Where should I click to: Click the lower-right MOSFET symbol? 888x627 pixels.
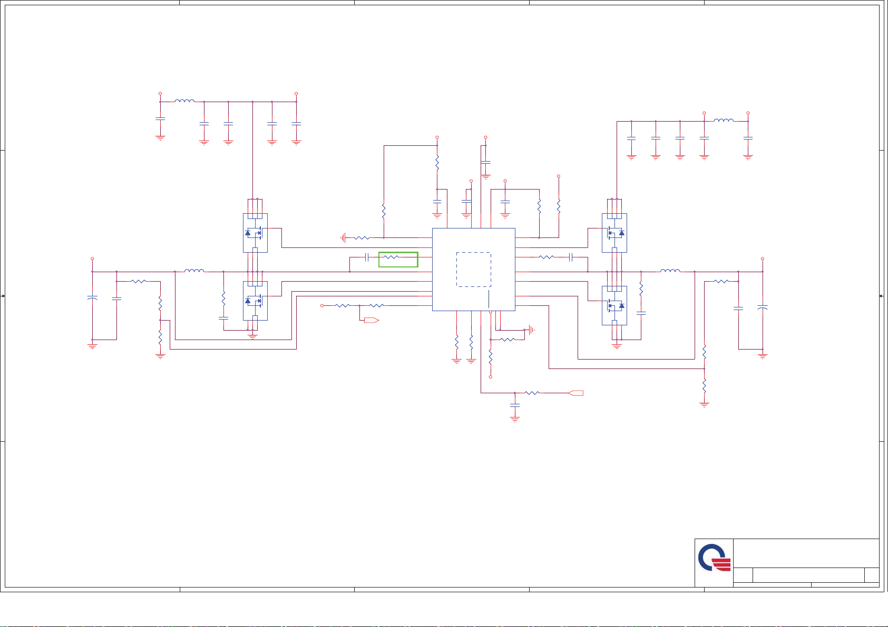[614, 305]
